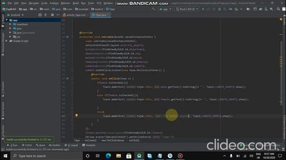
Task: Open Profiler tool window
Action: [x=55, y=145]
